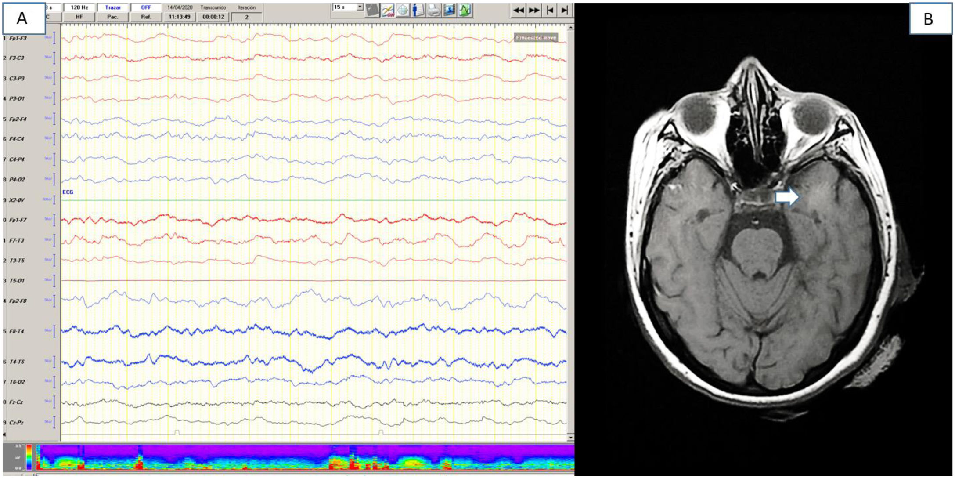Viewport: 955px width, 478px height.
Task: Click the Processed wave label
Action: pos(536,38)
